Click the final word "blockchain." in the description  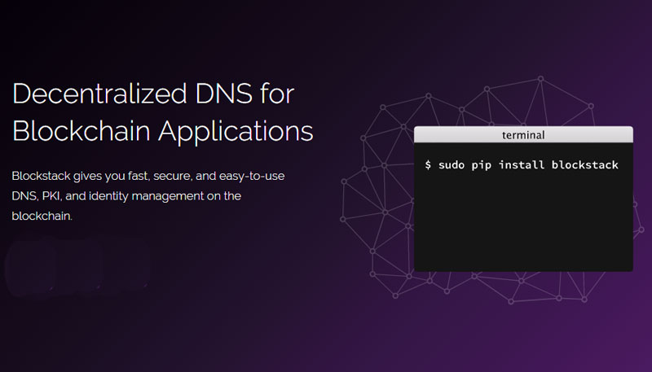42,216
